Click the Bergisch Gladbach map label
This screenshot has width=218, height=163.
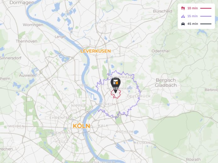click(x=166, y=83)
